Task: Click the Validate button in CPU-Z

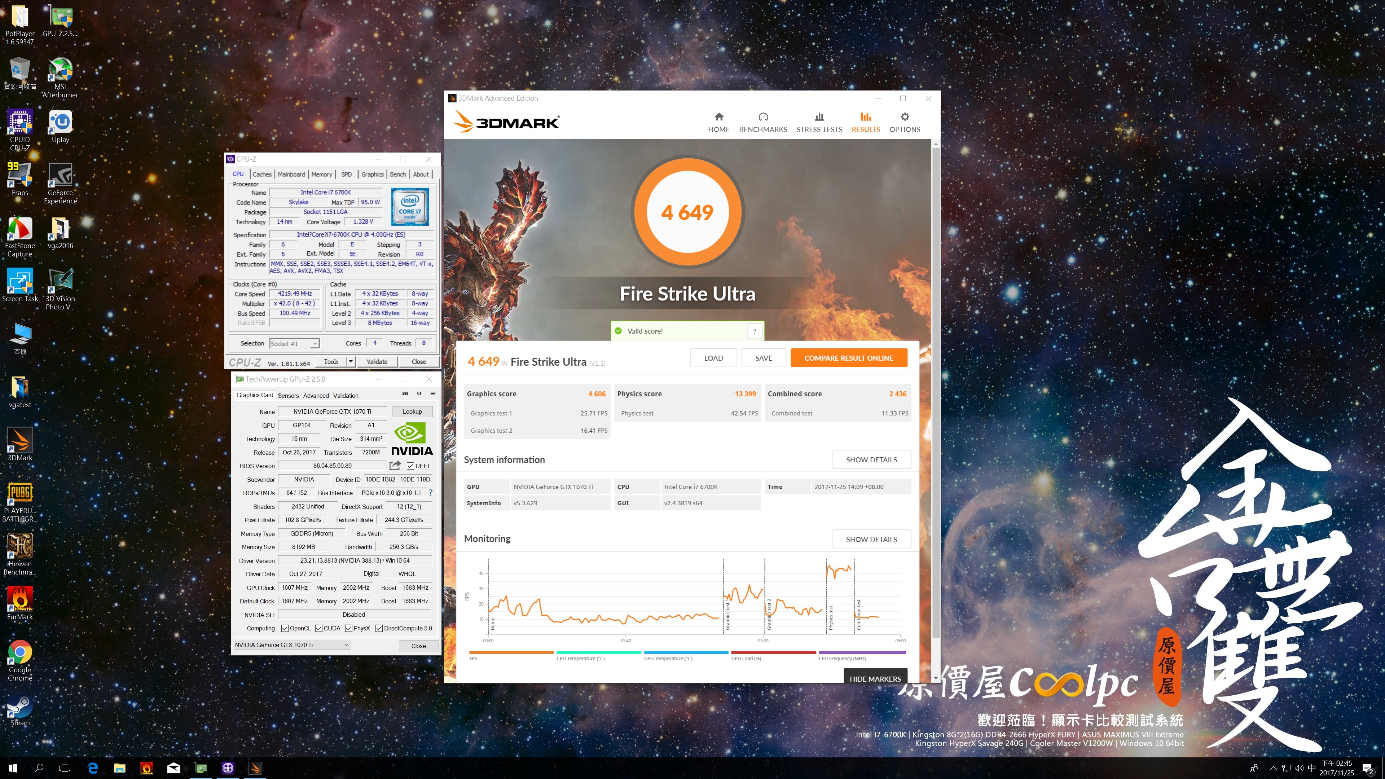Action: 377,361
